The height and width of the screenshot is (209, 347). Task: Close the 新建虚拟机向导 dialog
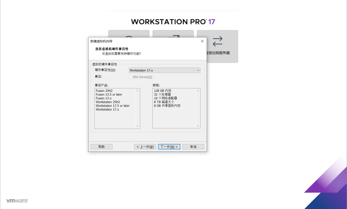202,41
